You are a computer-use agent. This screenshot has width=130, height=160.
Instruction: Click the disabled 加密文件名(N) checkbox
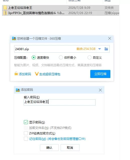click(26, 128)
